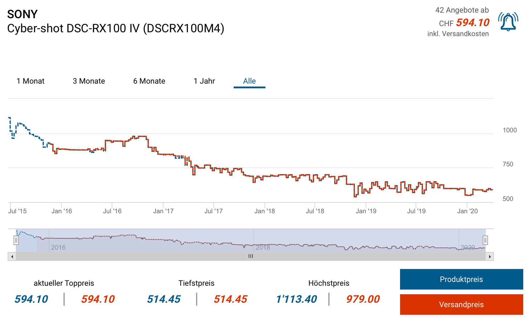Click the 2016 marker in the navigator
The width and height of the screenshot is (525, 318).
point(58,247)
